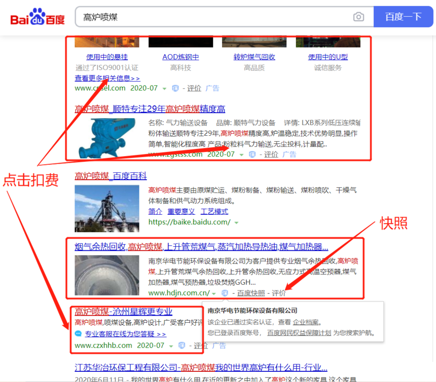Viewport: 436px width, 382px height.
Task: Click 查看更多相关信息>> link
Action: click(107, 78)
